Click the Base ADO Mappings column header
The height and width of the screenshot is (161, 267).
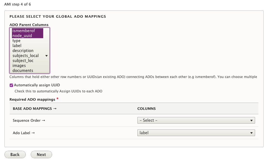pos(35,109)
